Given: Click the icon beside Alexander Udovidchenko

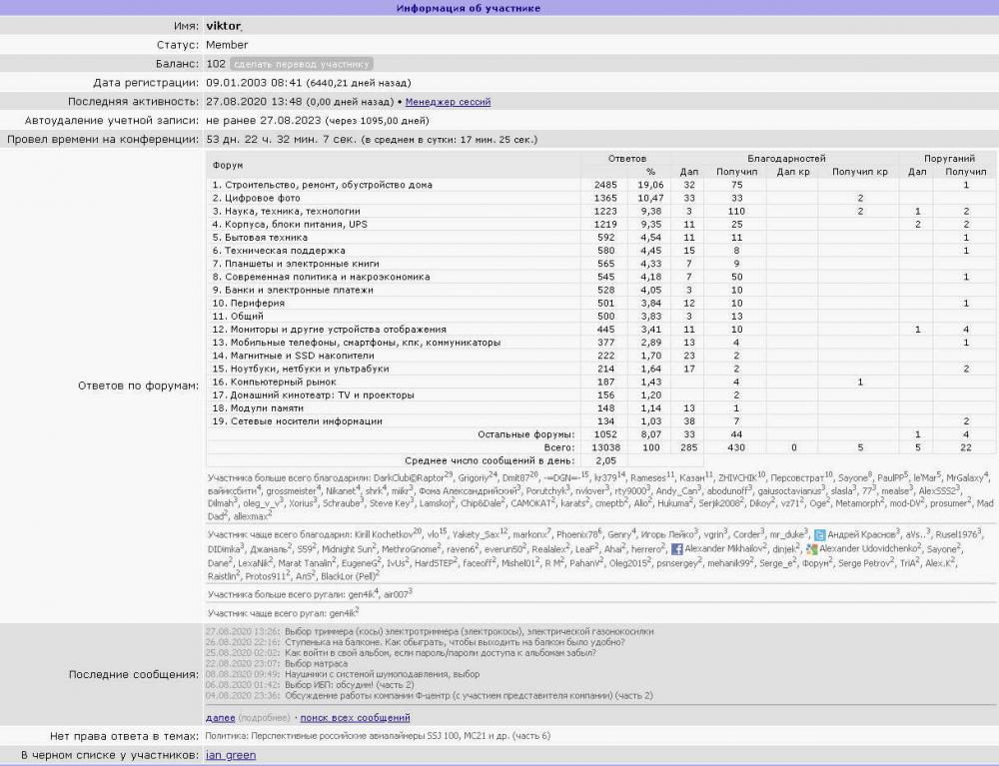Looking at the screenshot, I should click(x=811, y=549).
